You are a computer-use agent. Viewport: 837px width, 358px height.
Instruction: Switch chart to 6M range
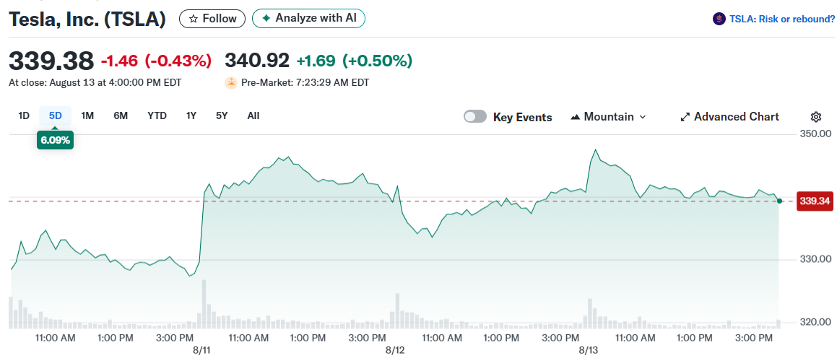tap(121, 115)
